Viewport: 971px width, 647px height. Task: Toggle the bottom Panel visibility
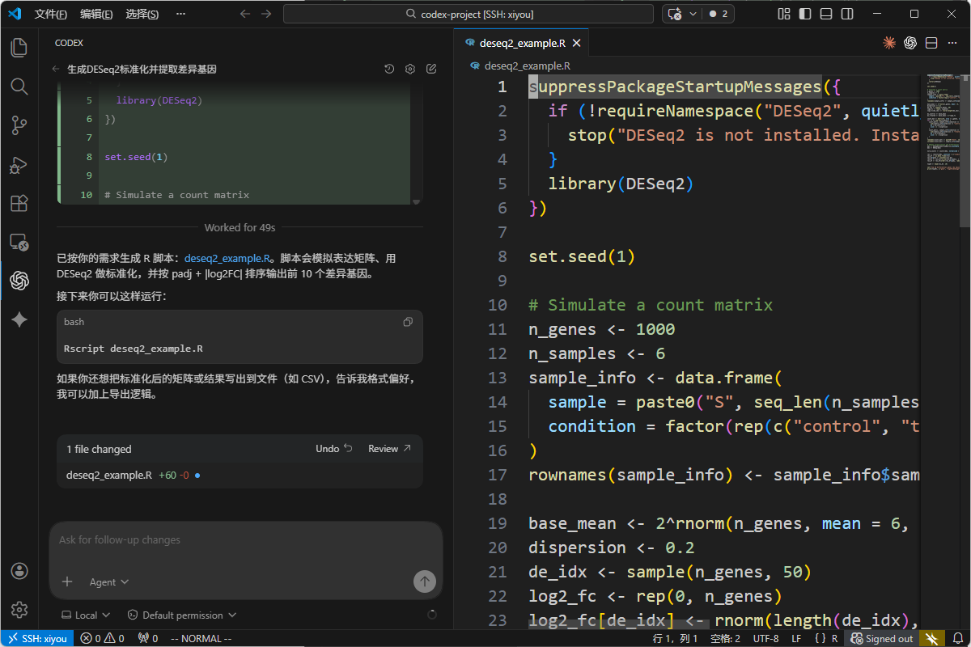pyautogui.click(x=825, y=14)
